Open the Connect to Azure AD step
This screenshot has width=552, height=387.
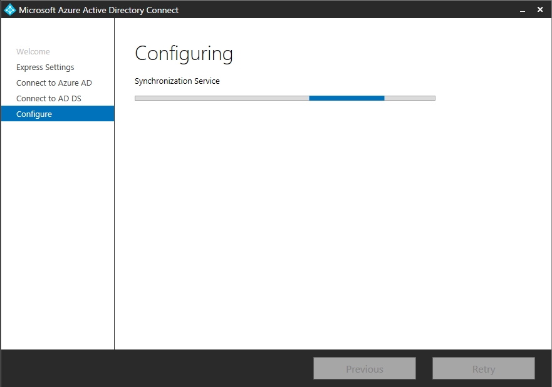click(x=54, y=83)
